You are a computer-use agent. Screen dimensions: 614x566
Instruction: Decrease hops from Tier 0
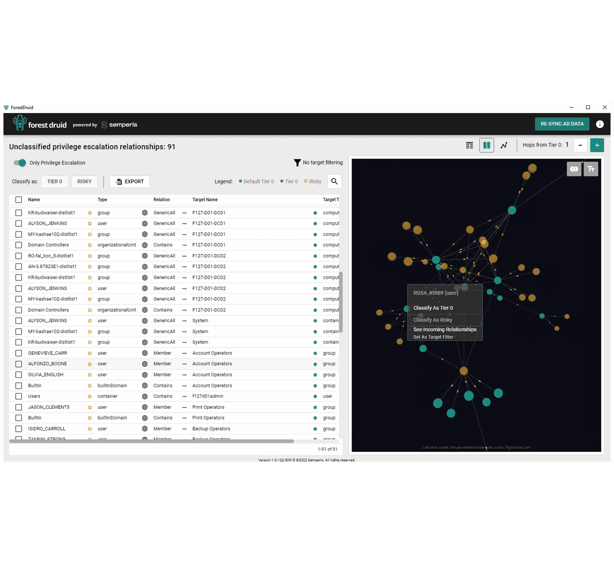[x=580, y=145]
